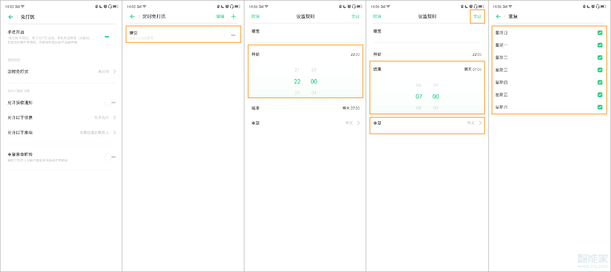
Task: Tap 完成 on screen with 开始 picker
Action: (x=356, y=17)
